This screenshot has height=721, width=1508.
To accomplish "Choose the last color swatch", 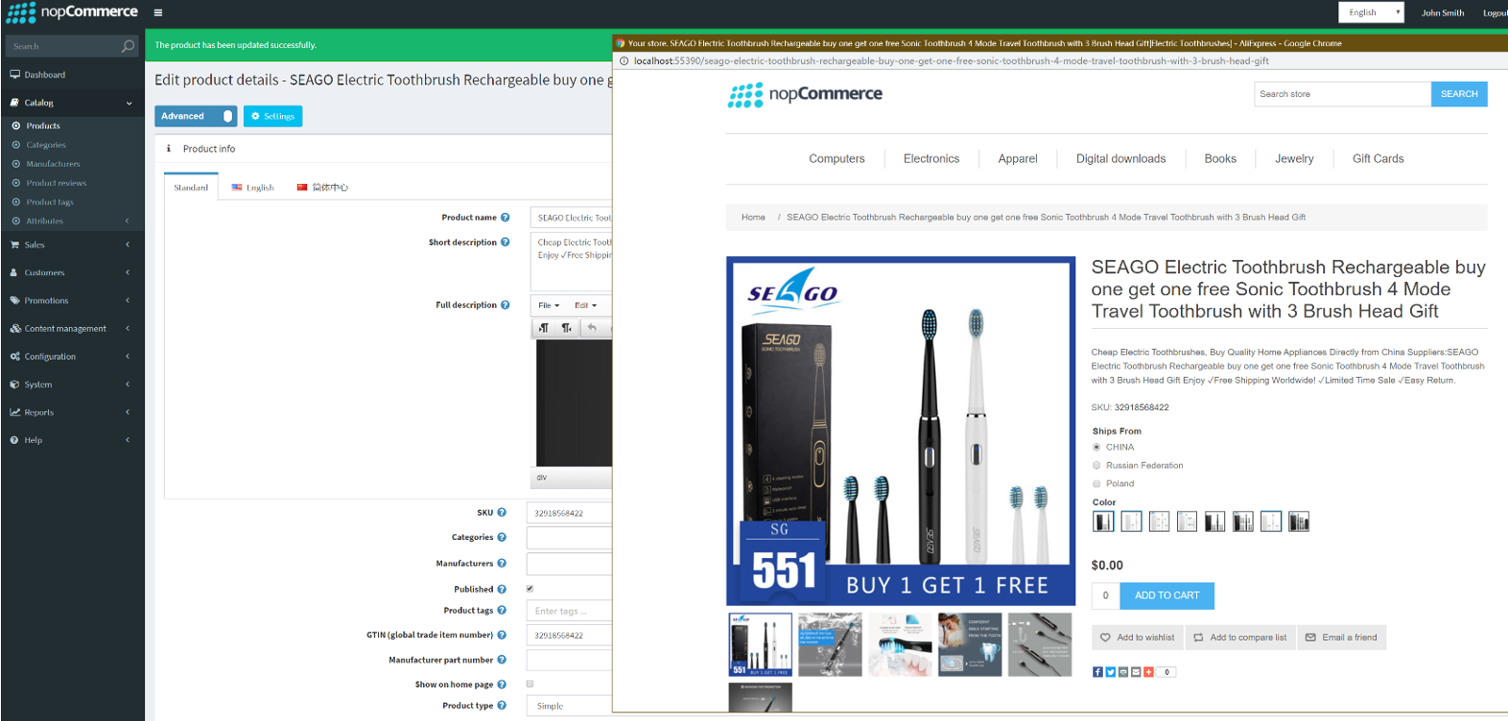I will coord(1299,521).
